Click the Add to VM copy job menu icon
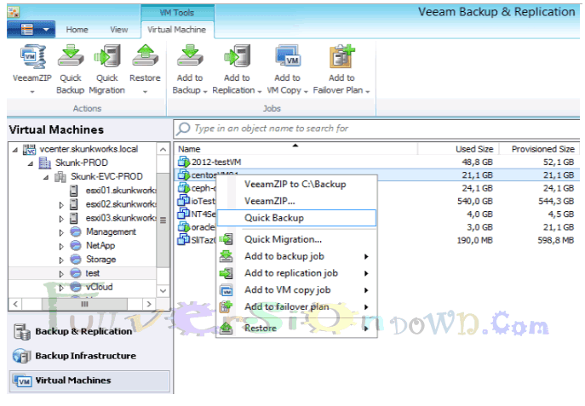The width and height of the screenshot is (585, 406). click(x=227, y=290)
